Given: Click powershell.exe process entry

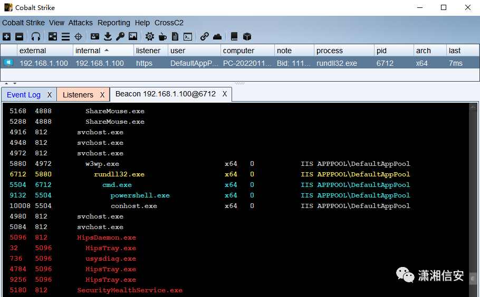Looking at the screenshot, I should (x=140, y=195).
